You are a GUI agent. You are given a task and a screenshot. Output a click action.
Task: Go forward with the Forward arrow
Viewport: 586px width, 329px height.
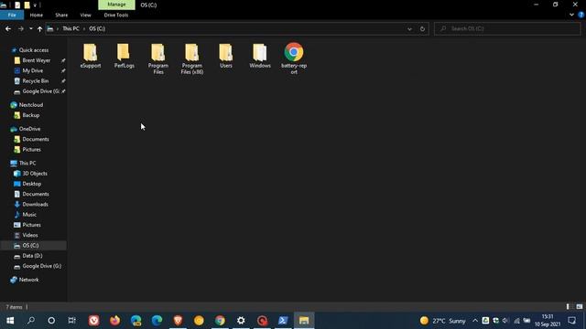21,28
